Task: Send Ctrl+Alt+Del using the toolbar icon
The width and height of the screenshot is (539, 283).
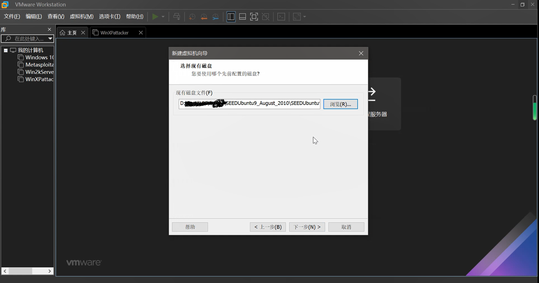Action: (x=177, y=17)
